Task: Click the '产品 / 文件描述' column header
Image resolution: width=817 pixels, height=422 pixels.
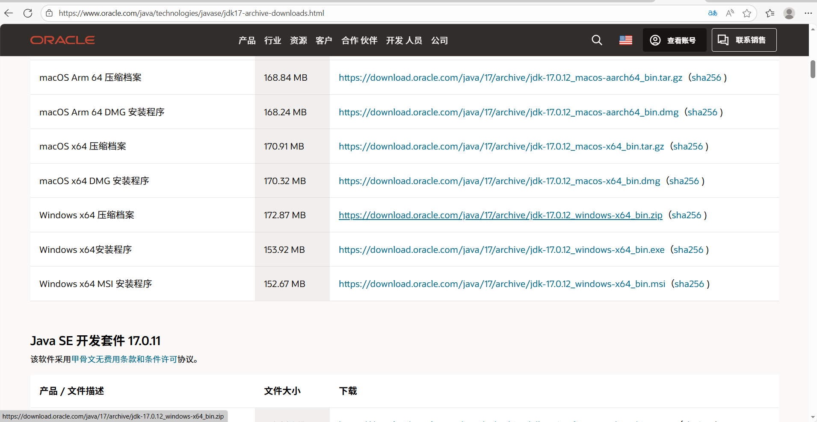Action: click(x=71, y=391)
